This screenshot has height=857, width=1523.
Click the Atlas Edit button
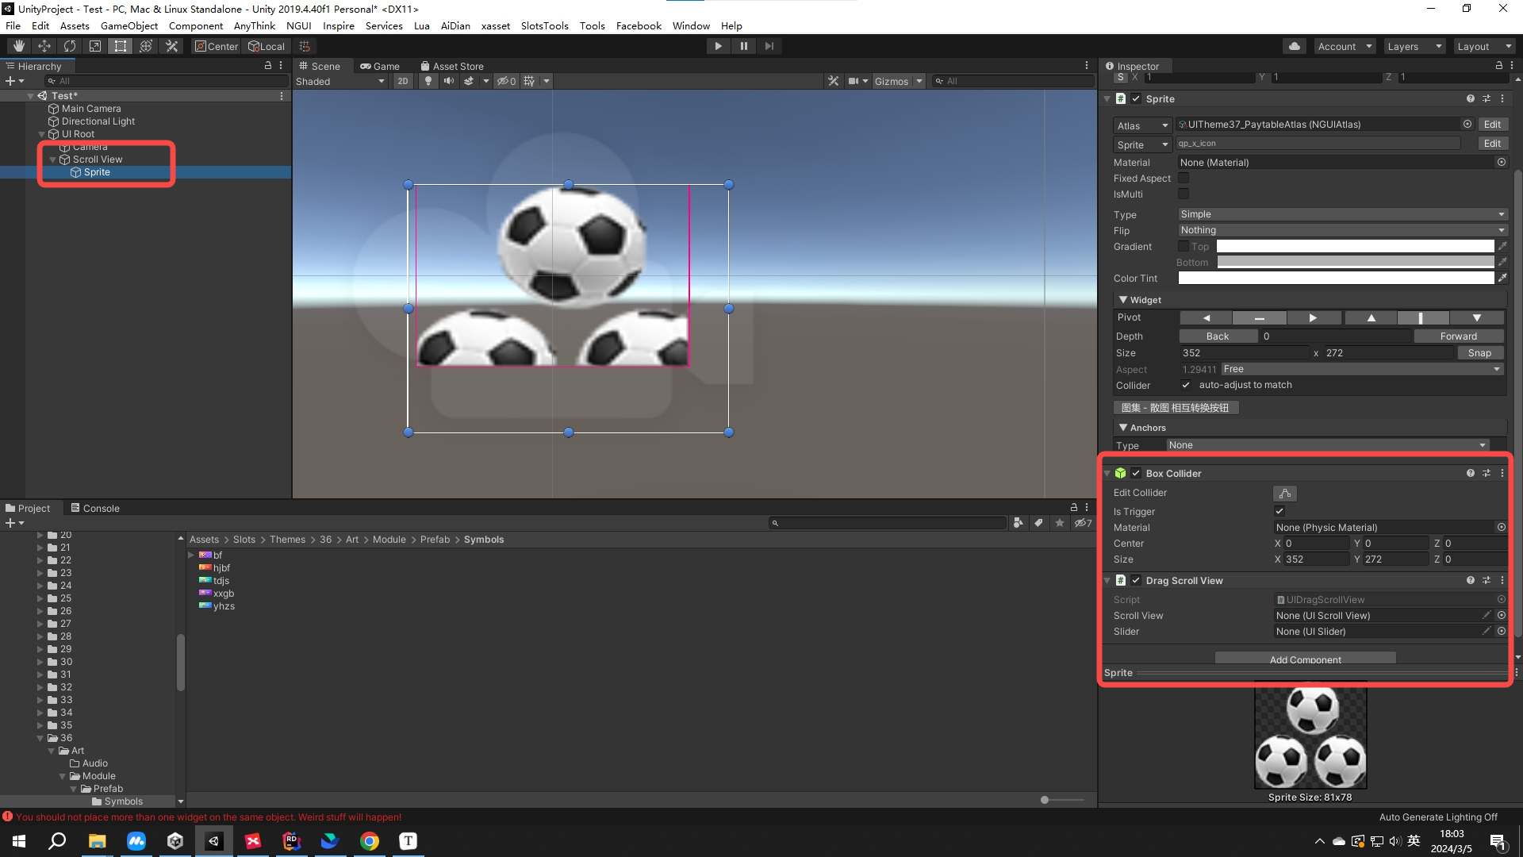pos(1492,125)
